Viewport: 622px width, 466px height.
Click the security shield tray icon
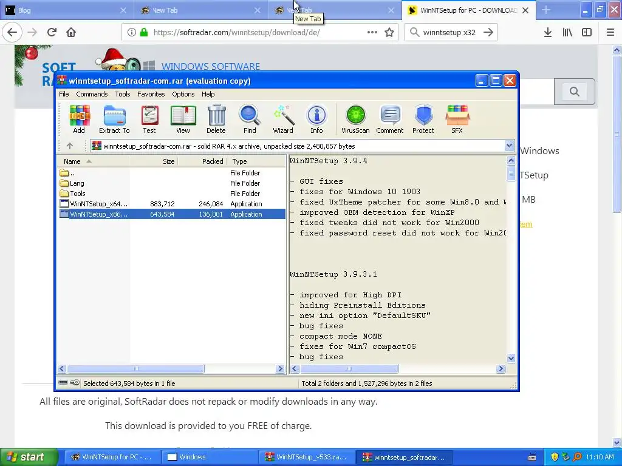tap(555, 457)
